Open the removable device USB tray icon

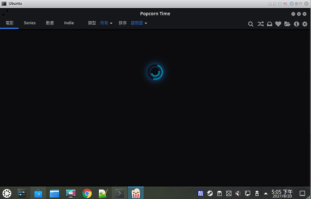pos(257,193)
